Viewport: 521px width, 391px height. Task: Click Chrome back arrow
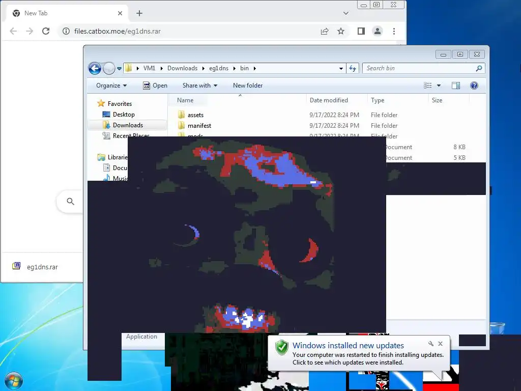coord(13,31)
